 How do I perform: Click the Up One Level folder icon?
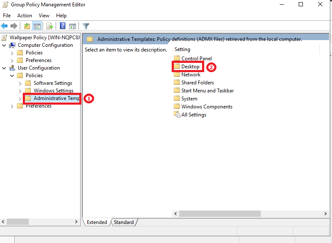tap(27, 26)
